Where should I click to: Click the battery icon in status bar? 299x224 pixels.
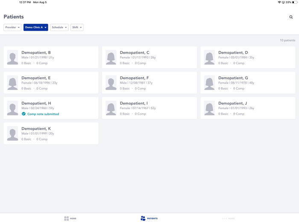[x=295, y=2]
